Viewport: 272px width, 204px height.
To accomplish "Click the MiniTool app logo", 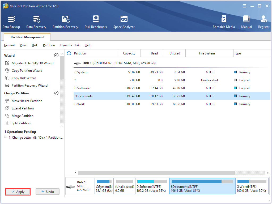I will [5, 6].
